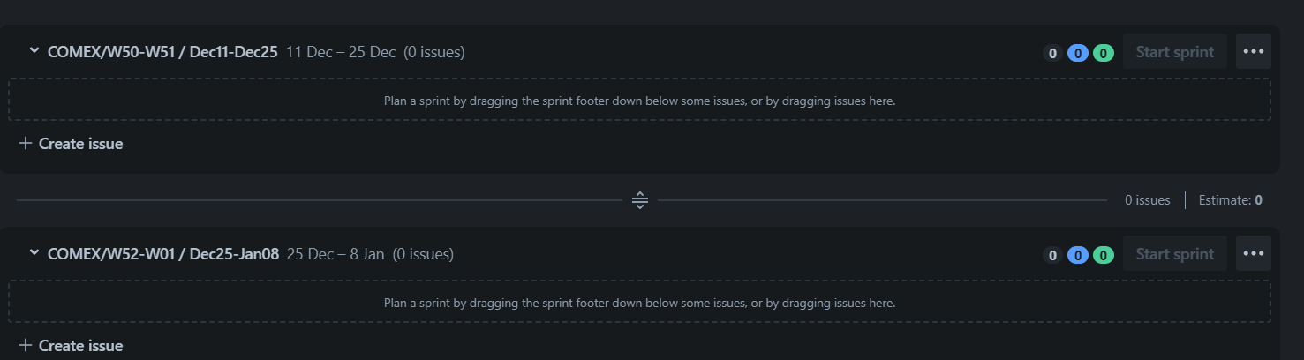
Task: Click the sprint footer divider handle icon
Action: coord(640,200)
